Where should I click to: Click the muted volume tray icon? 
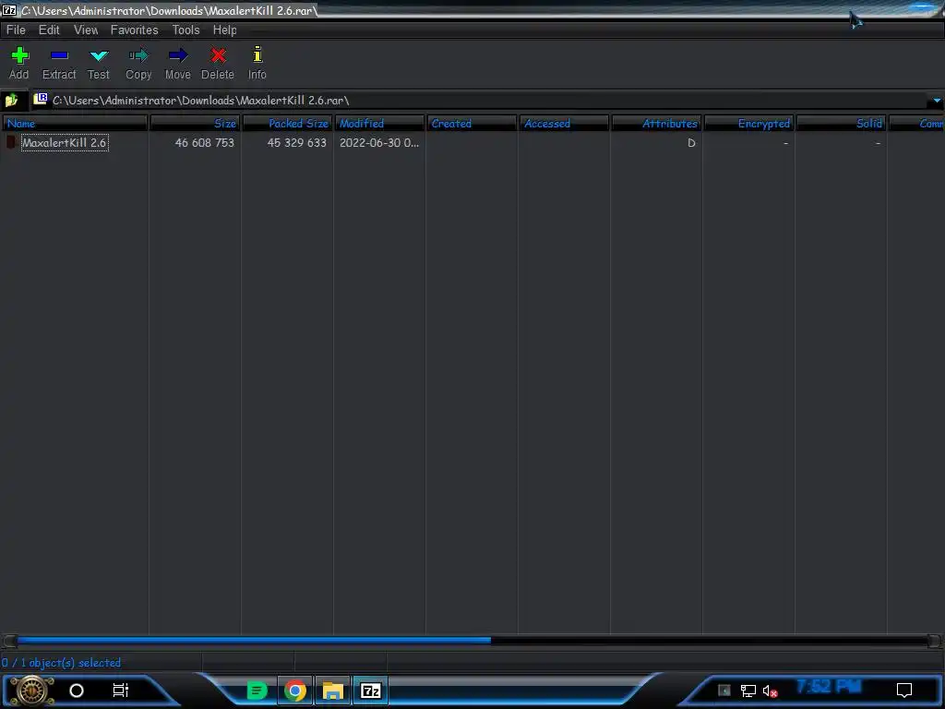pyautogui.click(x=770, y=691)
